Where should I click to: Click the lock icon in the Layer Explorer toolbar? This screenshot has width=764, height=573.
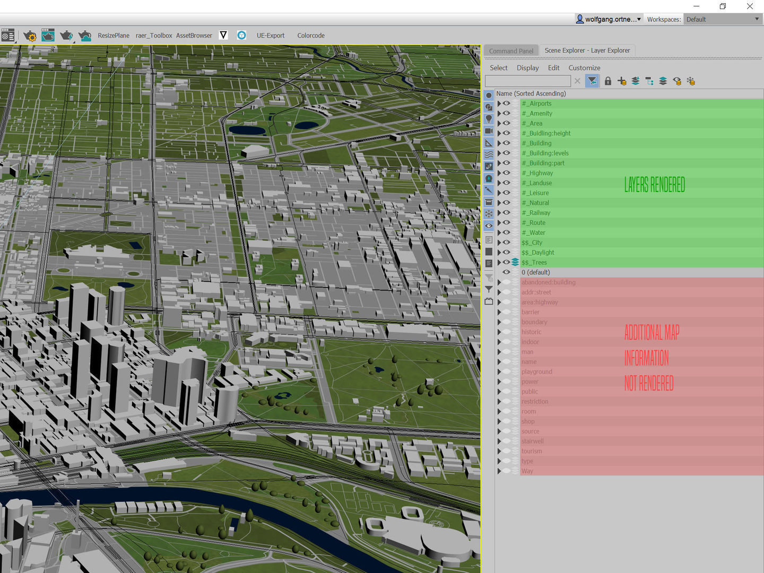point(608,81)
